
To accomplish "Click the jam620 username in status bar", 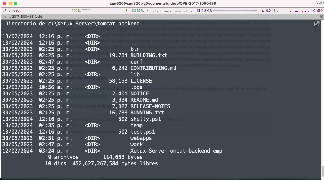I will point(13,11).
